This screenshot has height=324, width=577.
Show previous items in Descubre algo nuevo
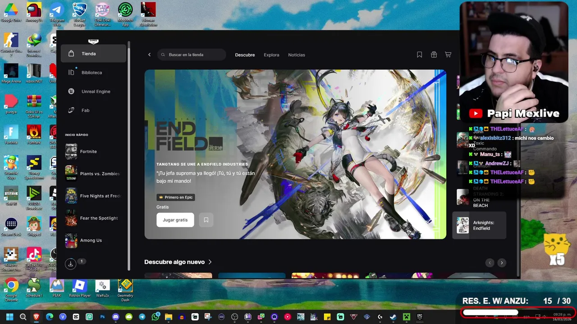(490, 263)
